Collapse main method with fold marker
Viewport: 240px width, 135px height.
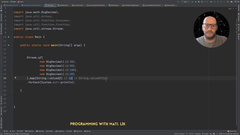[x=13, y=45]
